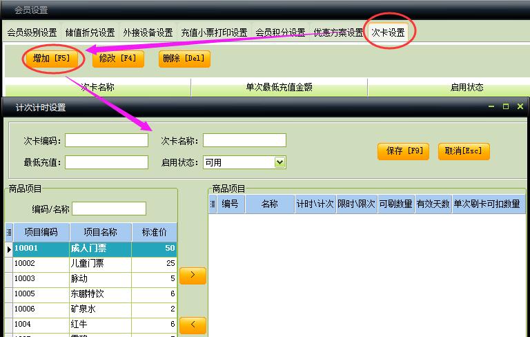Click price 25 of 儿童门票
The width and height of the screenshot is (530, 337).
170,264
